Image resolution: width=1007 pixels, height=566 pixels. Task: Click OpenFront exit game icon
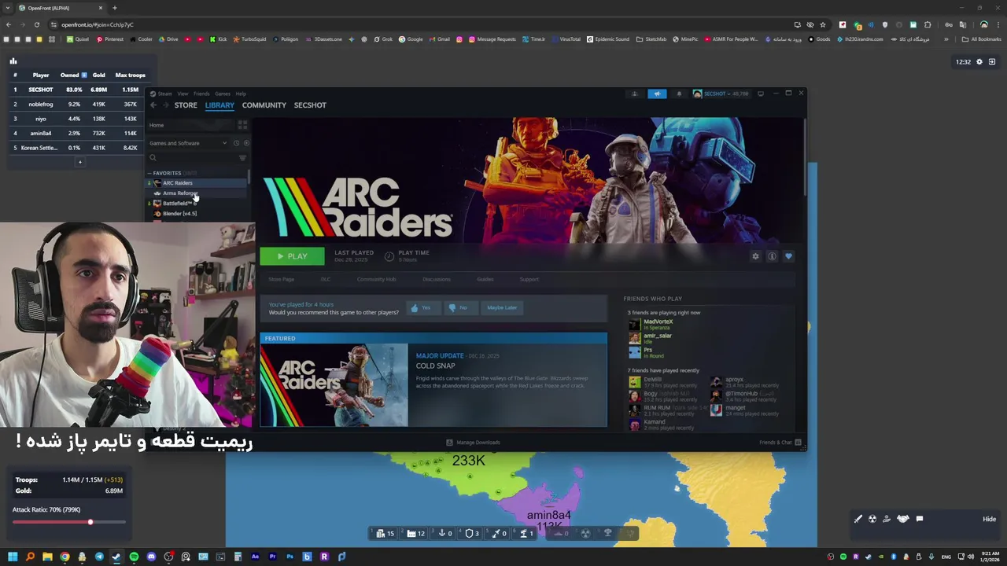[x=992, y=62]
